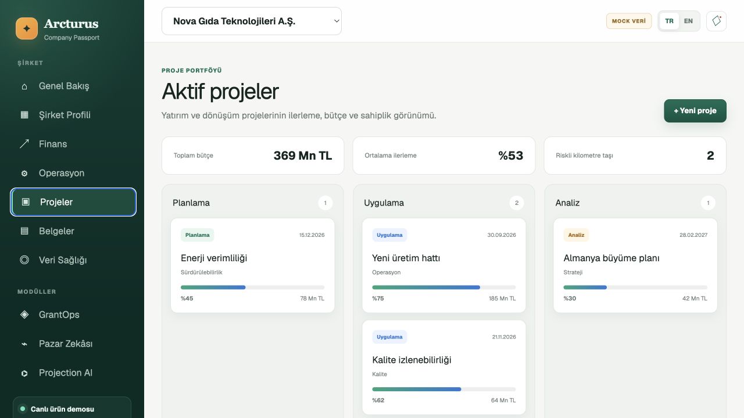
Task: Click the Operasyon gear icon
Action: 24,173
